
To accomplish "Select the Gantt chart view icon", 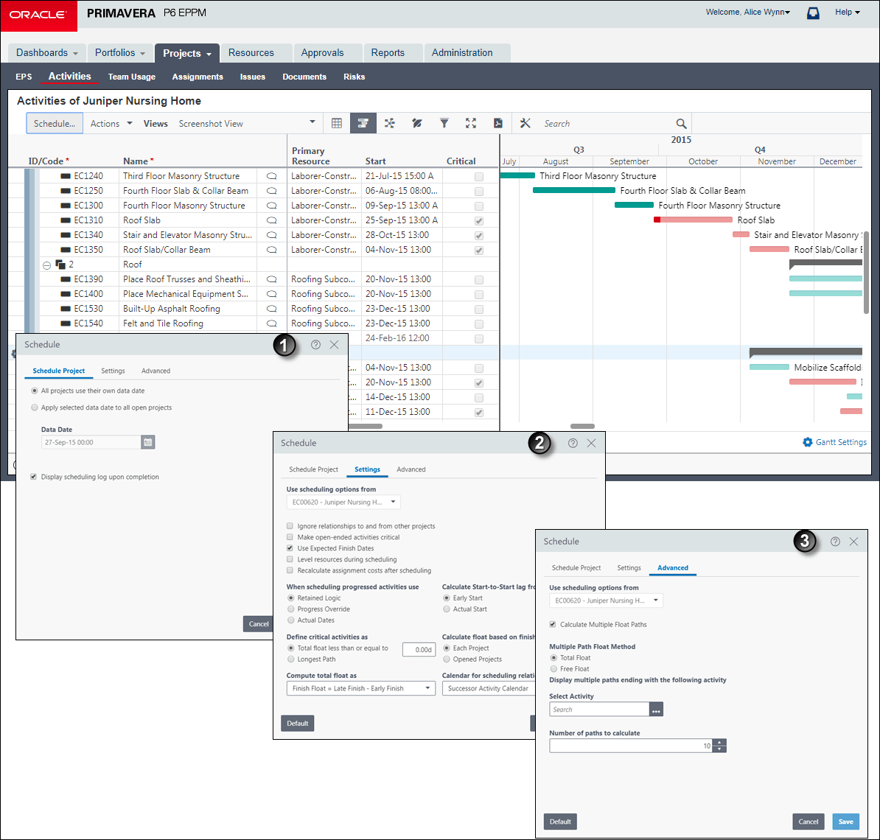I will [x=363, y=124].
